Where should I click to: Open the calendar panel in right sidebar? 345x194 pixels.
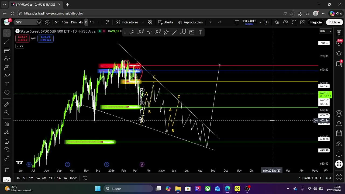339,133
